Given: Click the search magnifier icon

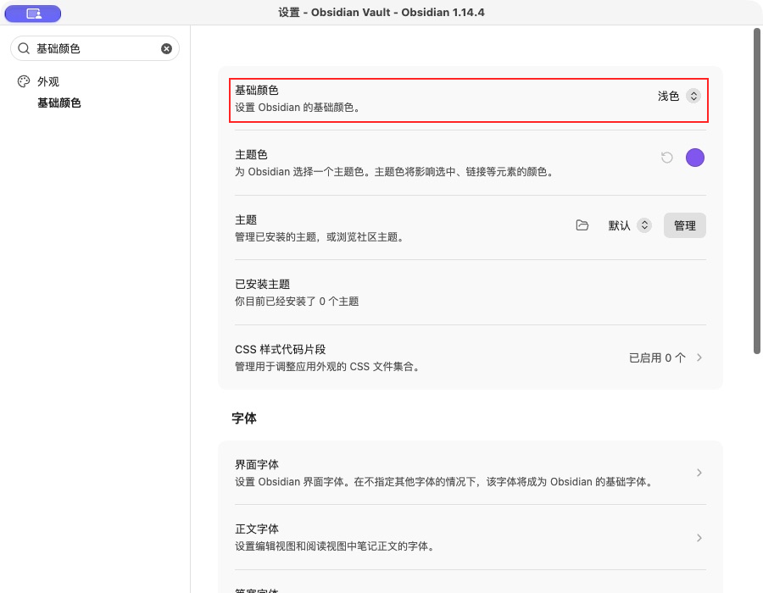Looking at the screenshot, I should click(x=24, y=48).
